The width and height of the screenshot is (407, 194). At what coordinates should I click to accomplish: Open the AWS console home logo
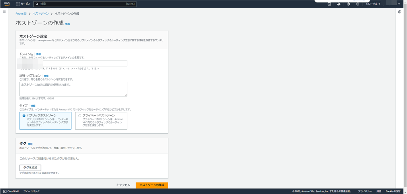click(x=6, y=4)
